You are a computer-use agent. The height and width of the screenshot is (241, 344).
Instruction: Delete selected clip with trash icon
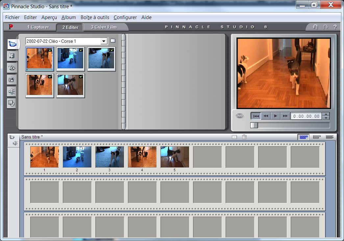pyautogui.click(x=244, y=137)
